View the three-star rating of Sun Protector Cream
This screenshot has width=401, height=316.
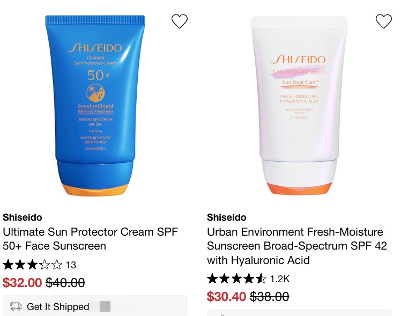pyautogui.click(x=33, y=265)
